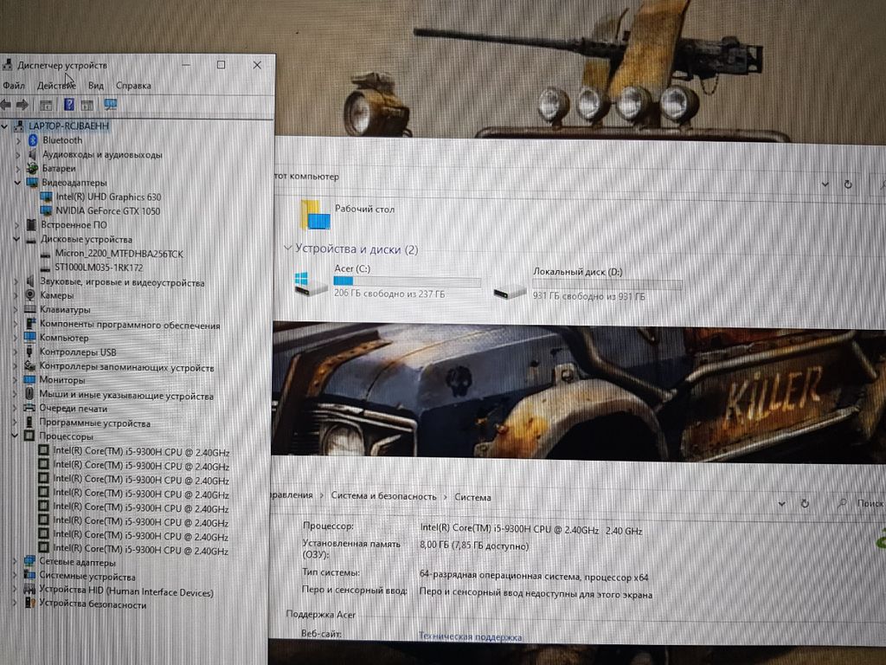Expand Аудиовходы и аудиовыходы category
Image resolution: width=886 pixels, height=665 pixels.
[x=18, y=154]
